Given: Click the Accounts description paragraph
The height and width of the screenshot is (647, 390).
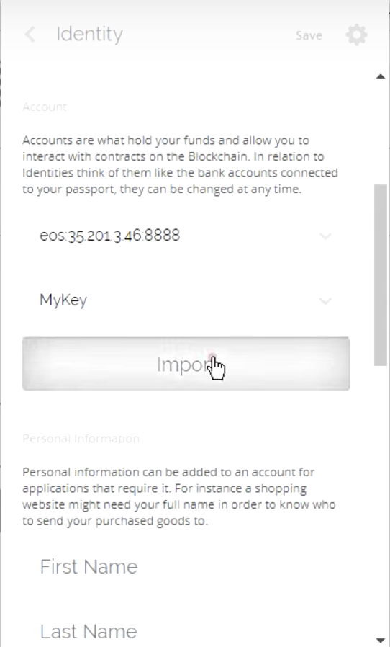Looking at the screenshot, I should (180, 165).
